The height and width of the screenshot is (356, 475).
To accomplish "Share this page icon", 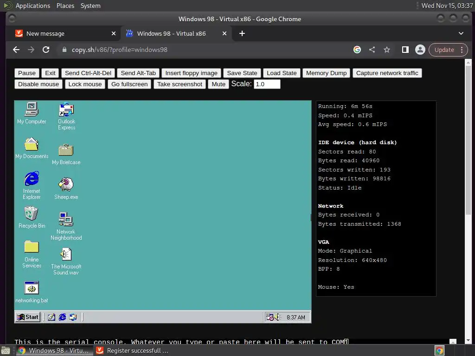I will pos(372,50).
